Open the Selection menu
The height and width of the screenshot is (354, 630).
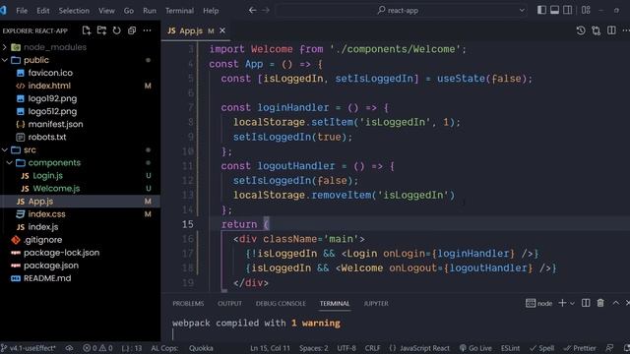74,11
